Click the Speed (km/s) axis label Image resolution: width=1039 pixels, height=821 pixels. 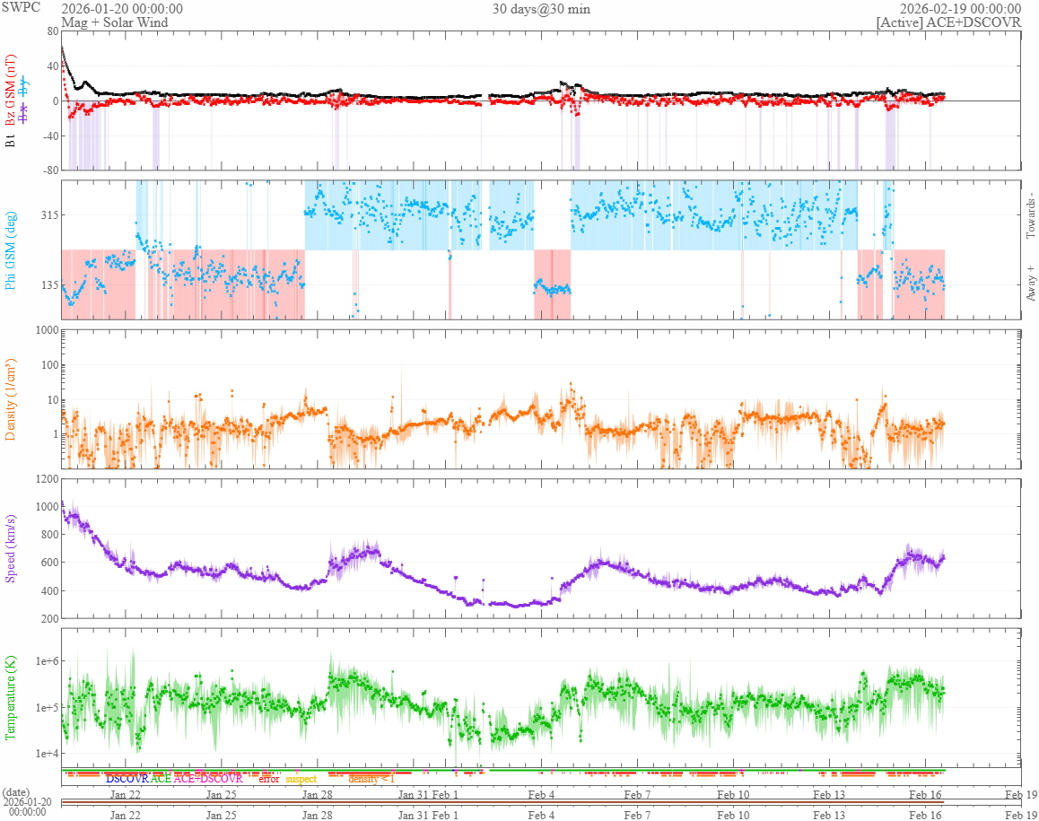[x=10, y=548]
